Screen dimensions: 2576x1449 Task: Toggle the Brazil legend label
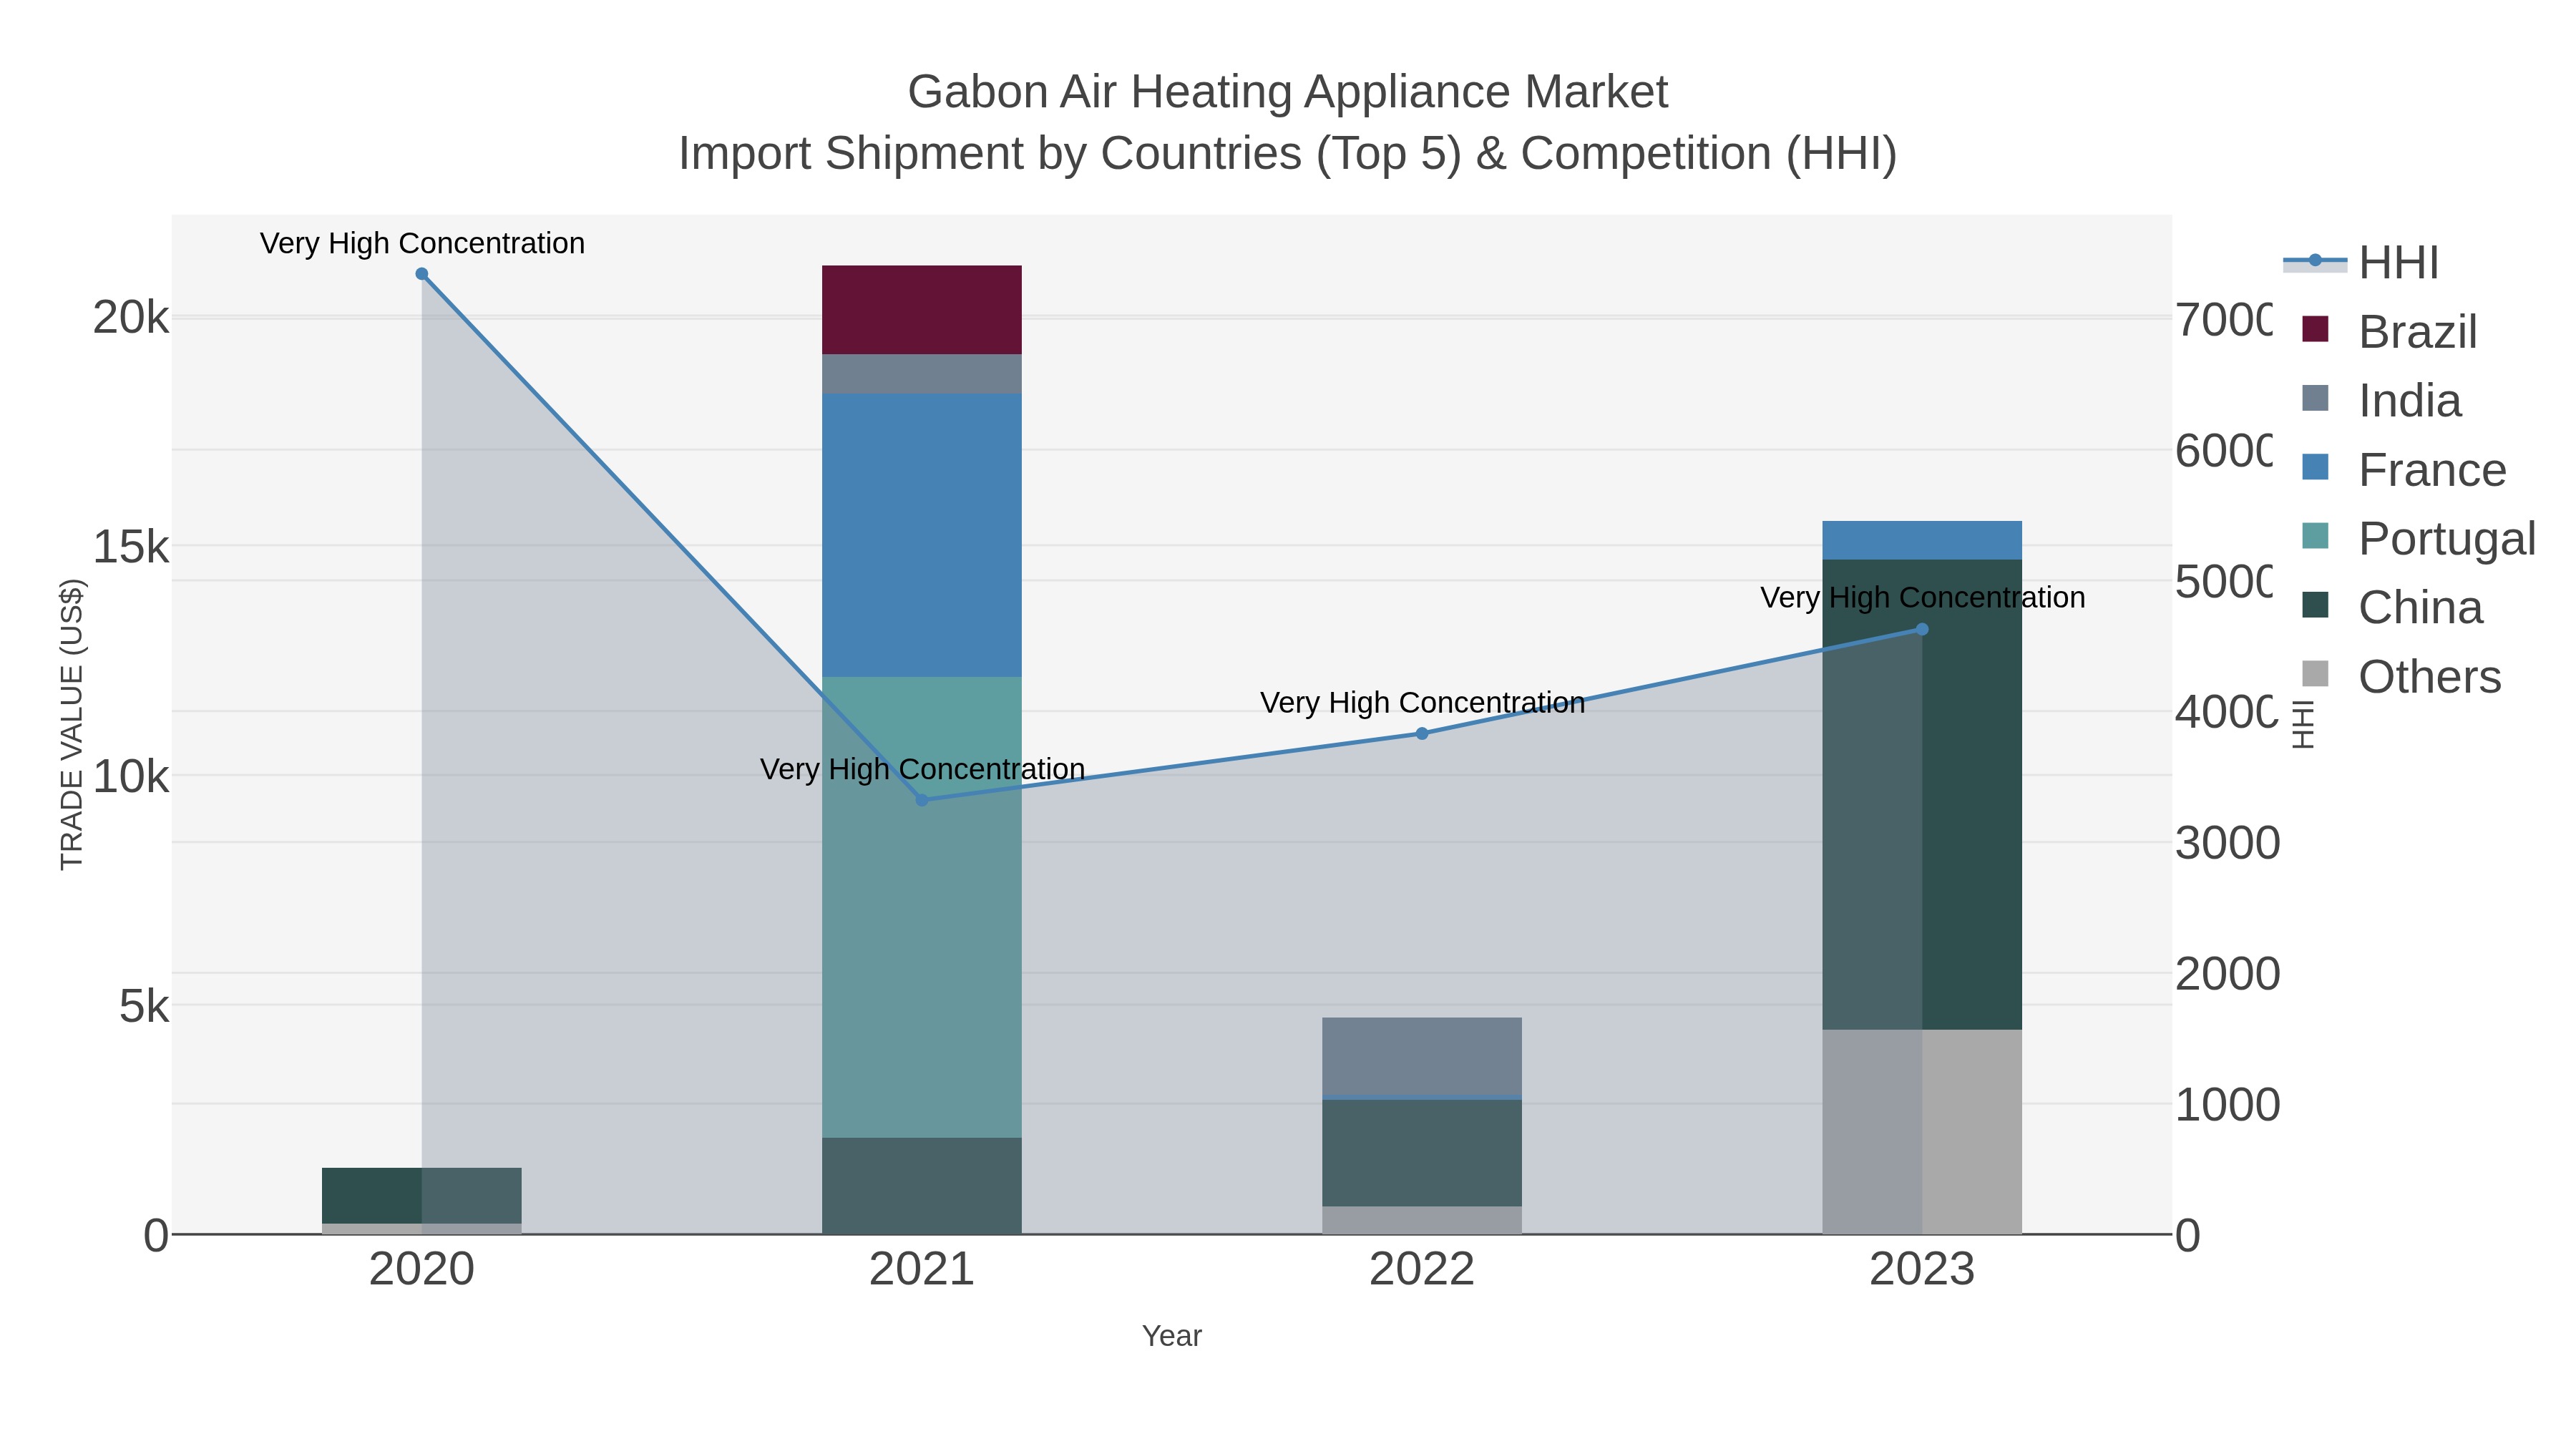[x=2418, y=332]
